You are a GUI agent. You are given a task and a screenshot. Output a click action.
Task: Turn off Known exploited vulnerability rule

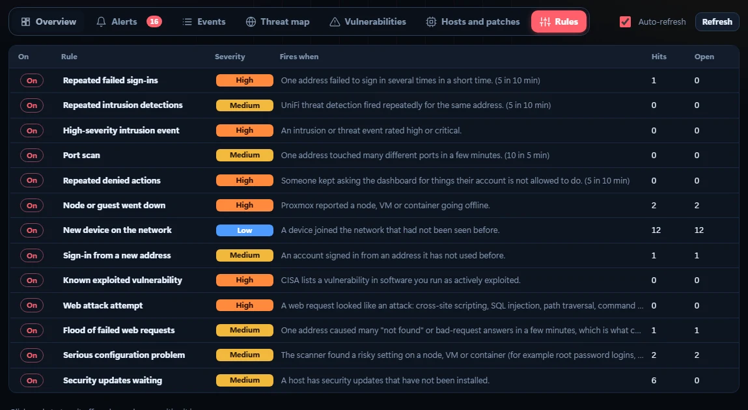[32, 280]
